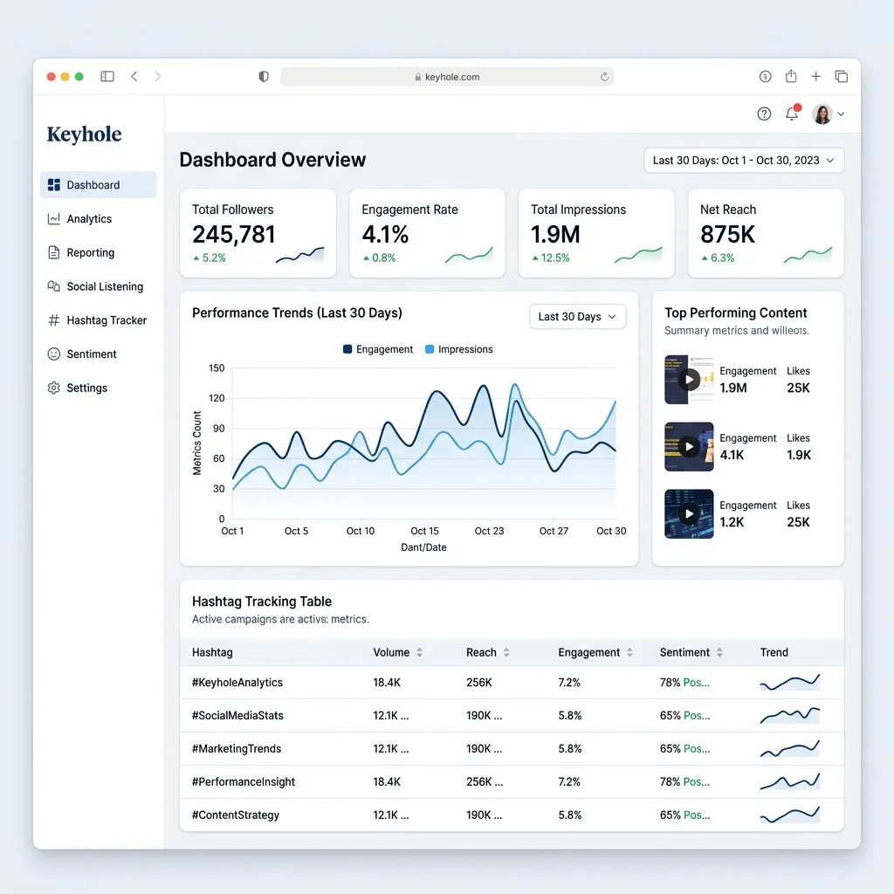The width and height of the screenshot is (894, 894).
Task: Click the Hashtag Tracker hash icon
Action: click(x=54, y=320)
